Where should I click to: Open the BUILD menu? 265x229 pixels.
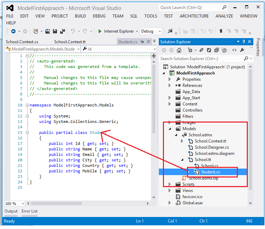pyautogui.click(x=80, y=16)
